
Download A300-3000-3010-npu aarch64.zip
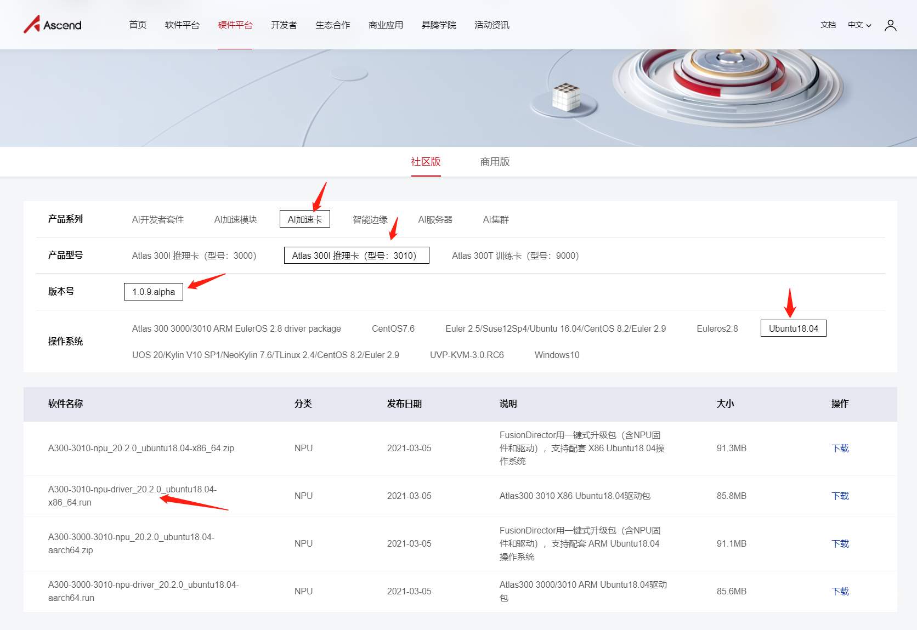840,543
